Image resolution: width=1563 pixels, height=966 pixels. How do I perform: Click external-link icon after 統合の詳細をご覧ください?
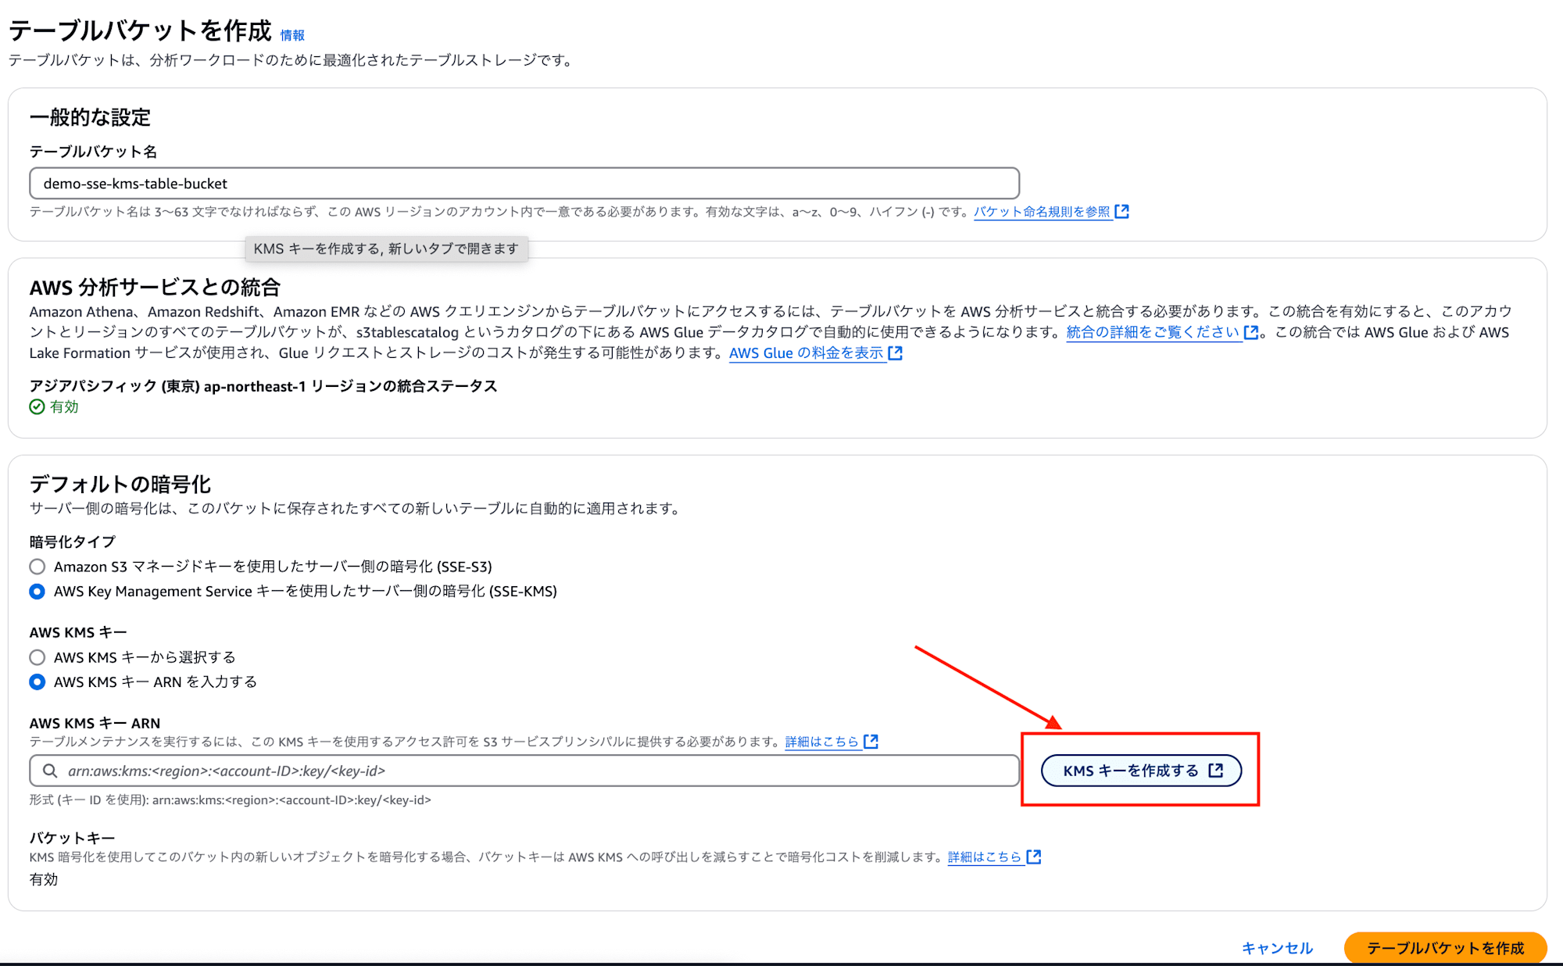coord(1251,332)
